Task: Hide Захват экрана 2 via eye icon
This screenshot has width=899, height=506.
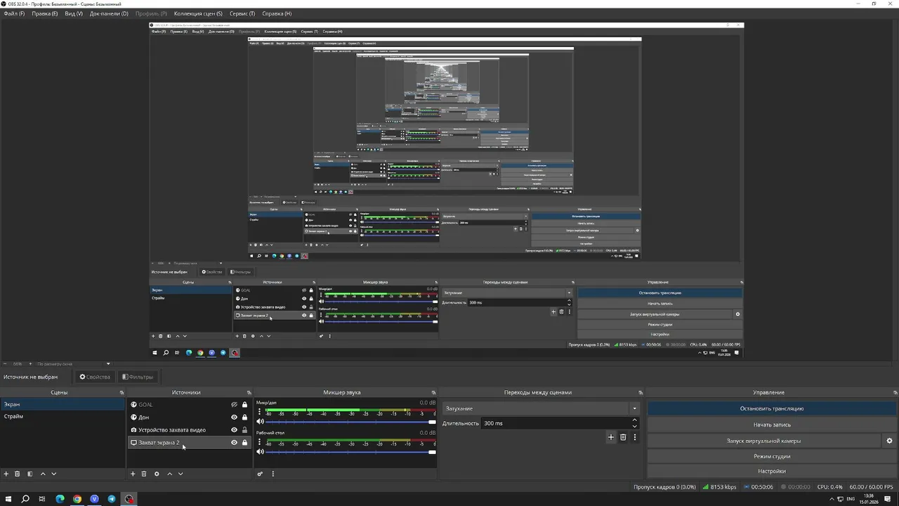Action: pos(234,443)
